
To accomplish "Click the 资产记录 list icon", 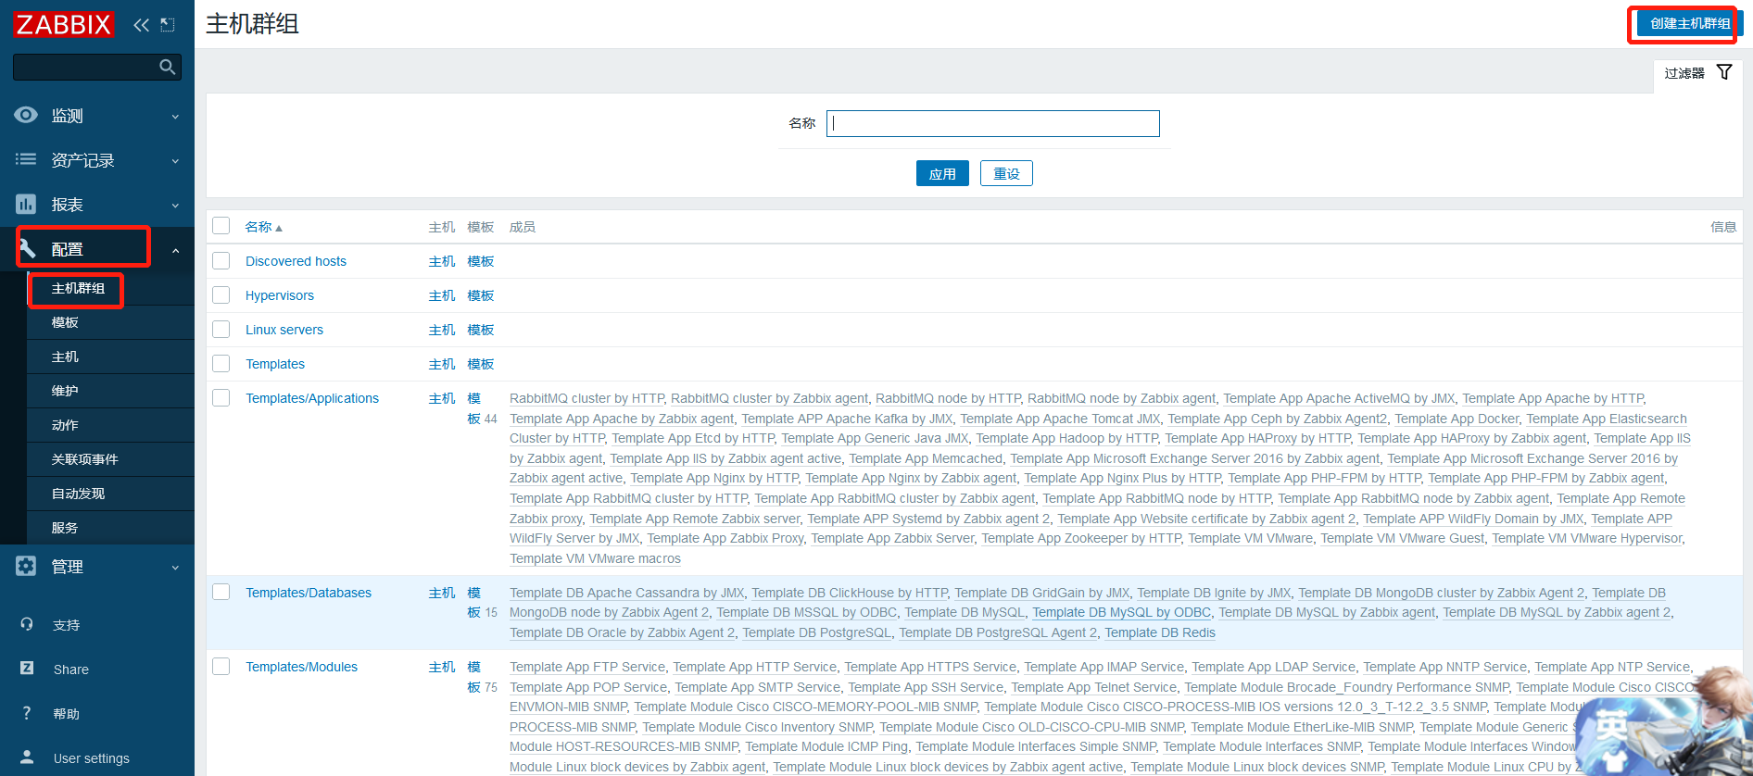I will (x=26, y=159).
